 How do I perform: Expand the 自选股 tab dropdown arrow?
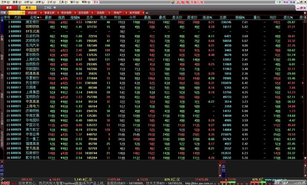pos(108,13)
